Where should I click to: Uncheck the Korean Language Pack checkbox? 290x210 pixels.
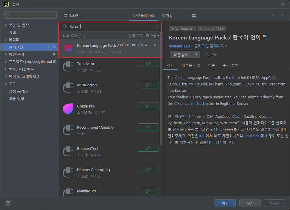pos(155,45)
